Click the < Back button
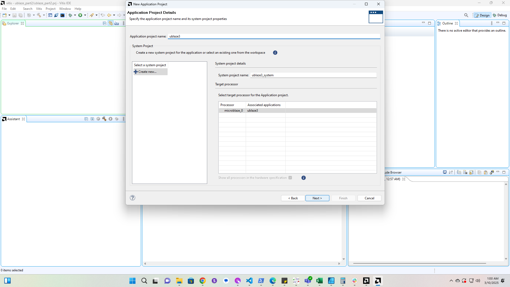This screenshot has height=287, width=510. (x=293, y=198)
